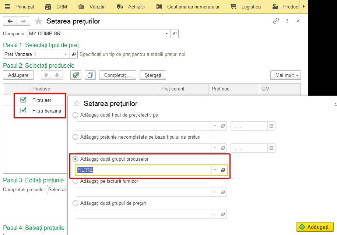Expand the Compania dropdown list
The height and width of the screenshot is (235, 337).
(166, 34)
